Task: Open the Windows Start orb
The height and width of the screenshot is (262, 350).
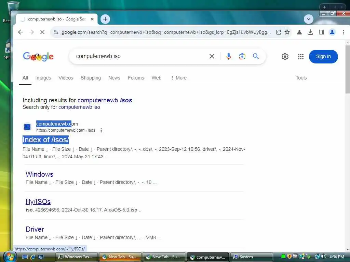Action: tap(10, 257)
